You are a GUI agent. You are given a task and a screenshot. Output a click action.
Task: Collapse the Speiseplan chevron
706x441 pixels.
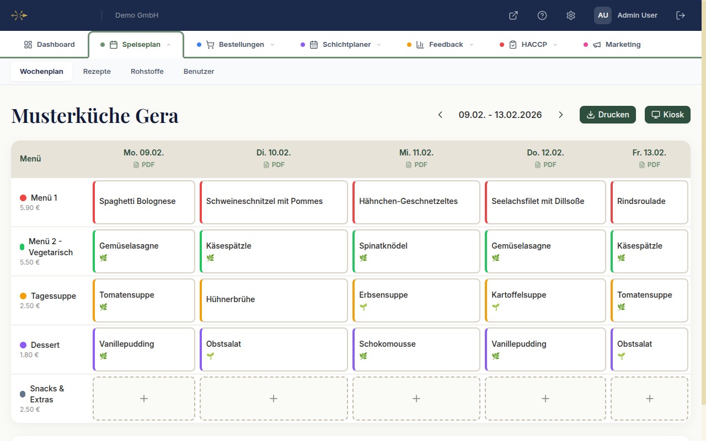click(168, 44)
